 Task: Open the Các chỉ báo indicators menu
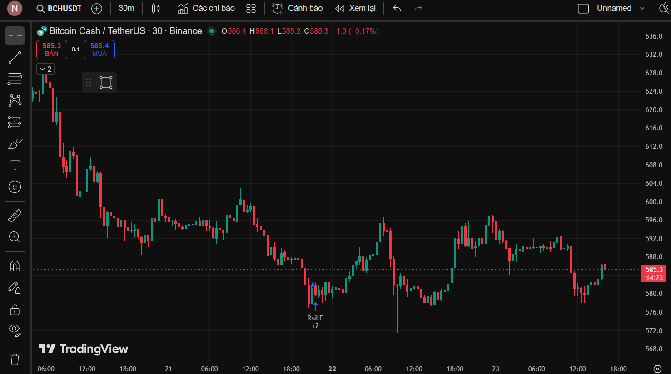(x=206, y=9)
